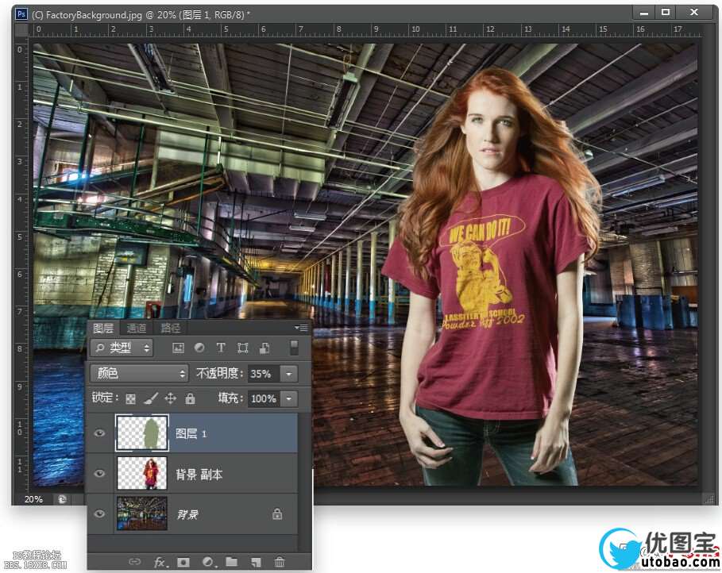Click the ruler origin corner box
722x573 pixels.
[x=21, y=30]
